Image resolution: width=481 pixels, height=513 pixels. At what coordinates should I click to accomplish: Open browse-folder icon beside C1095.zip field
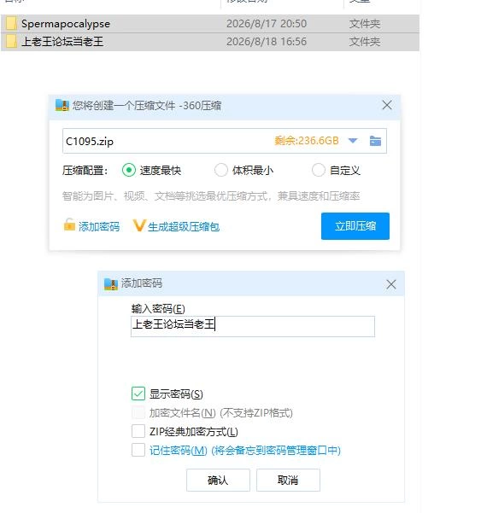[375, 141]
